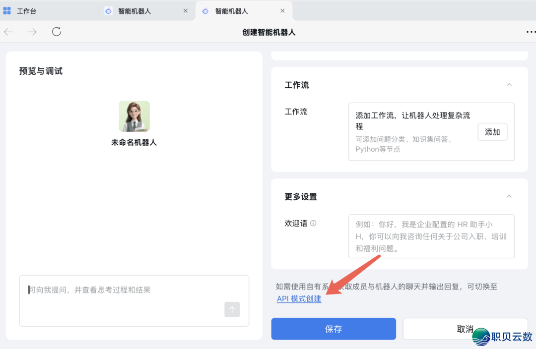Click the send arrow in the chat box

pyautogui.click(x=232, y=309)
